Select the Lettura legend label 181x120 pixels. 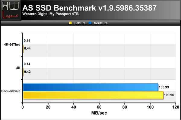pos(80,23)
